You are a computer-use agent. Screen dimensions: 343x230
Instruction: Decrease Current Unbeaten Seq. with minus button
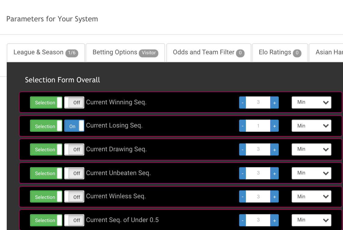click(x=243, y=173)
